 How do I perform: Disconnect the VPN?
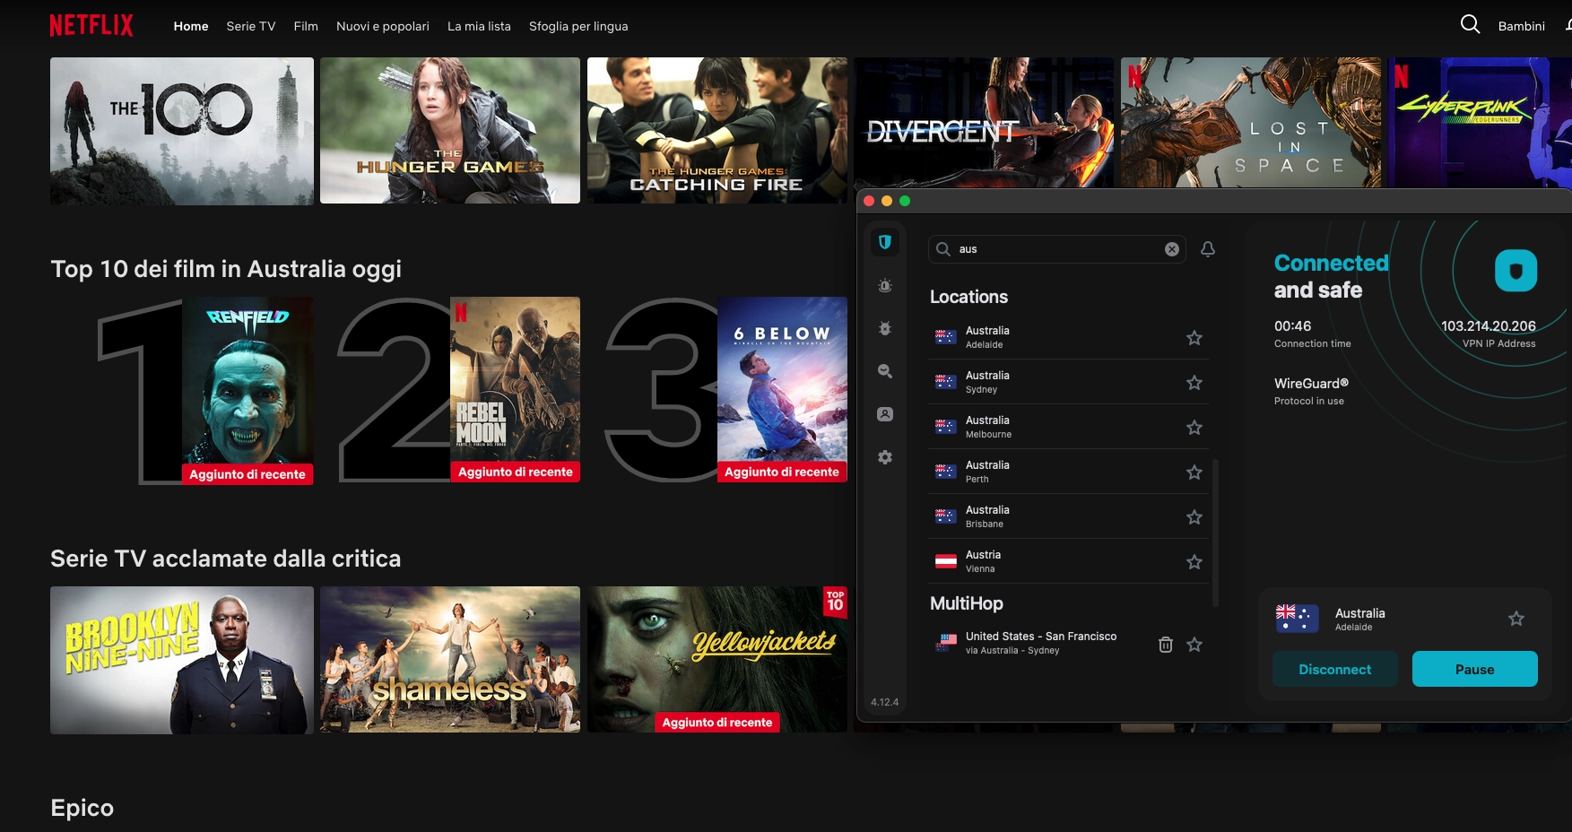[x=1334, y=669]
